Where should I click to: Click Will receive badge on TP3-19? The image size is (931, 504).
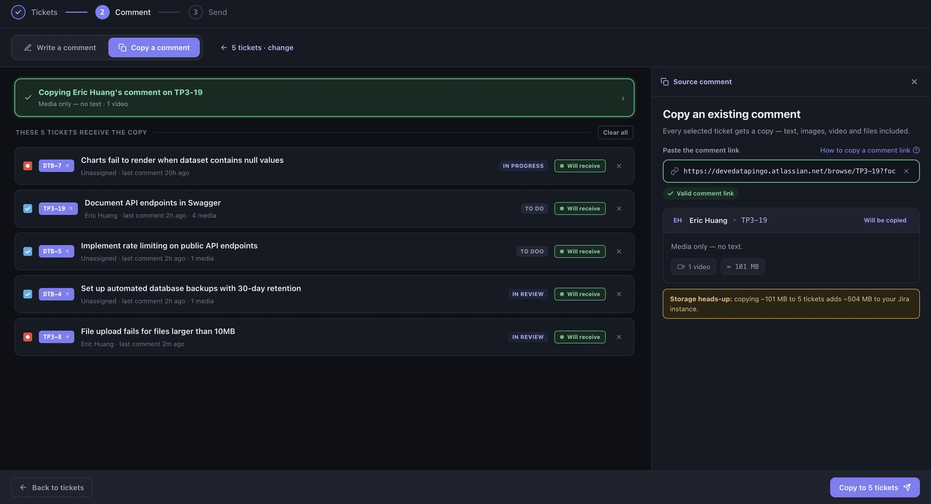[x=580, y=208]
